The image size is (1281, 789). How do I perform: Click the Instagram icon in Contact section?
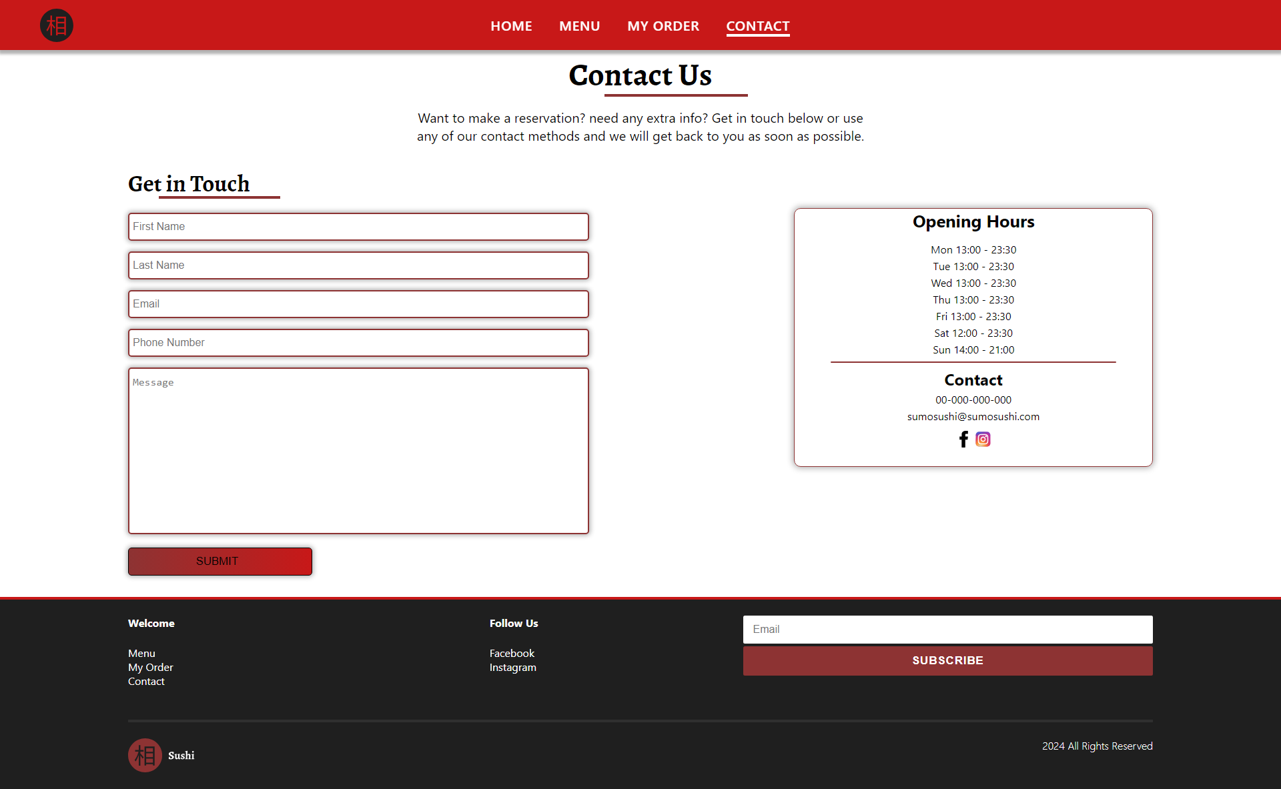pos(983,438)
